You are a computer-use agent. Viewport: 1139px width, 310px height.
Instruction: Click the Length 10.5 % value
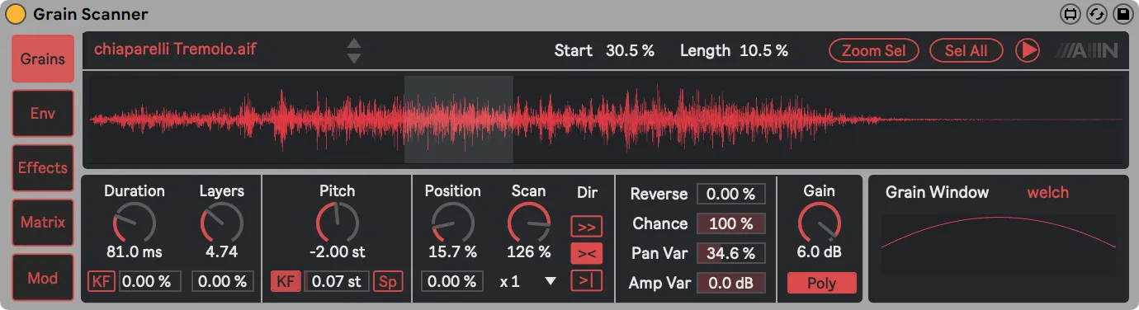(x=763, y=50)
